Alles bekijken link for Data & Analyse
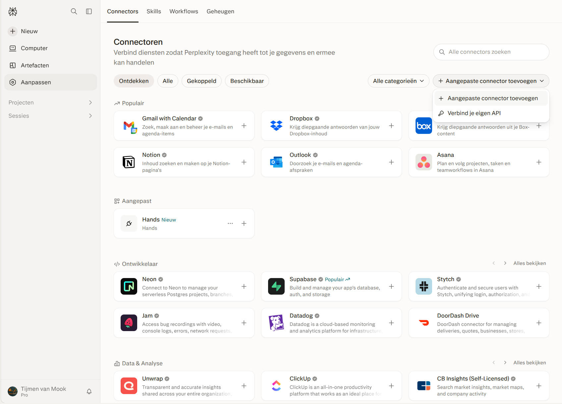This screenshot has height=404, width=562. [x=530, y=363]
